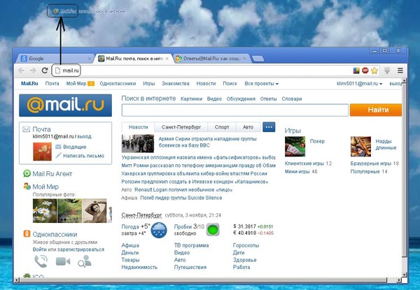Open more news categories with the dots button
This screenshot has width=420, height=290.
(x=269, y=127)
